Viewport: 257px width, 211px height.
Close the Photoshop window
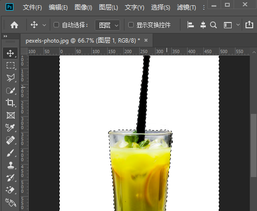[245, 4]
